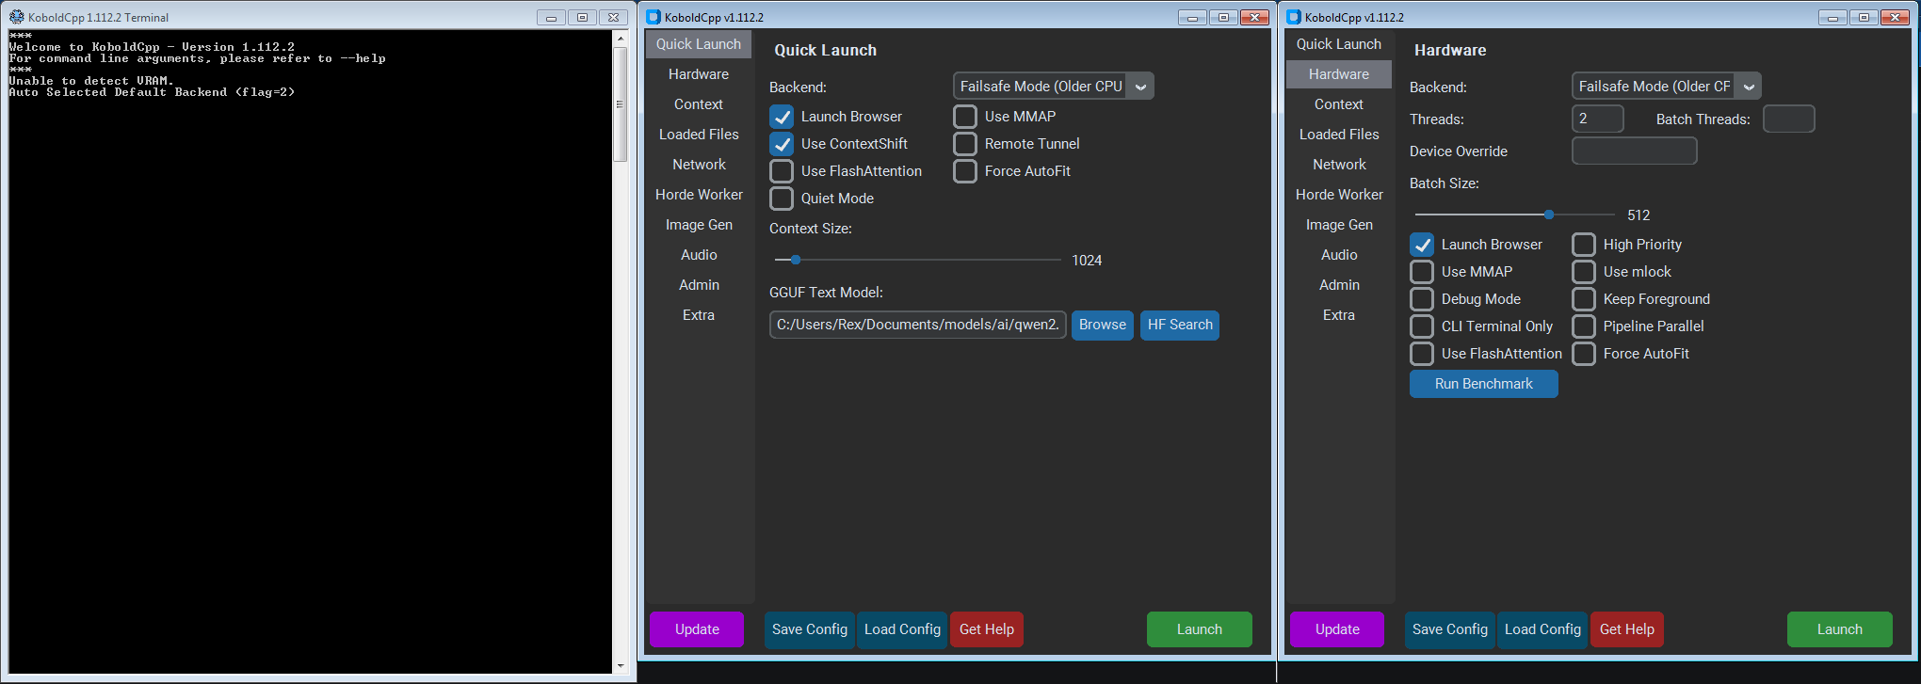Viewport: 1921px width, 684px height.
Task: Click Run Benchmark button
Action: tap(1484, 384)
